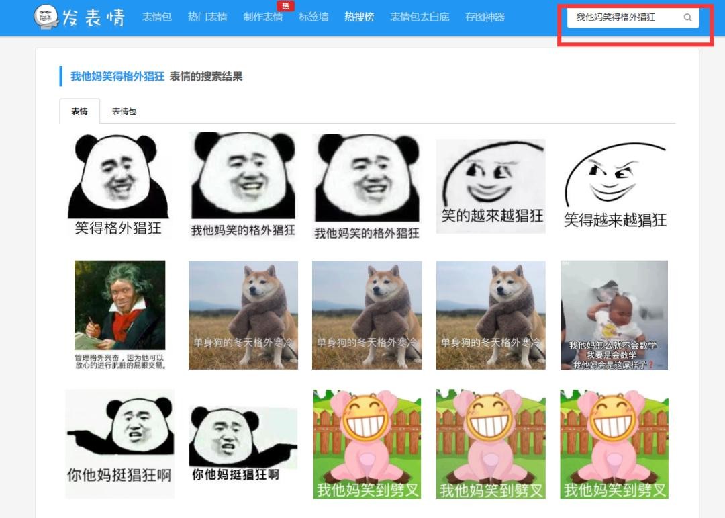
Task: Go to 热门表情 page
Action: click(x=207, y=17)
